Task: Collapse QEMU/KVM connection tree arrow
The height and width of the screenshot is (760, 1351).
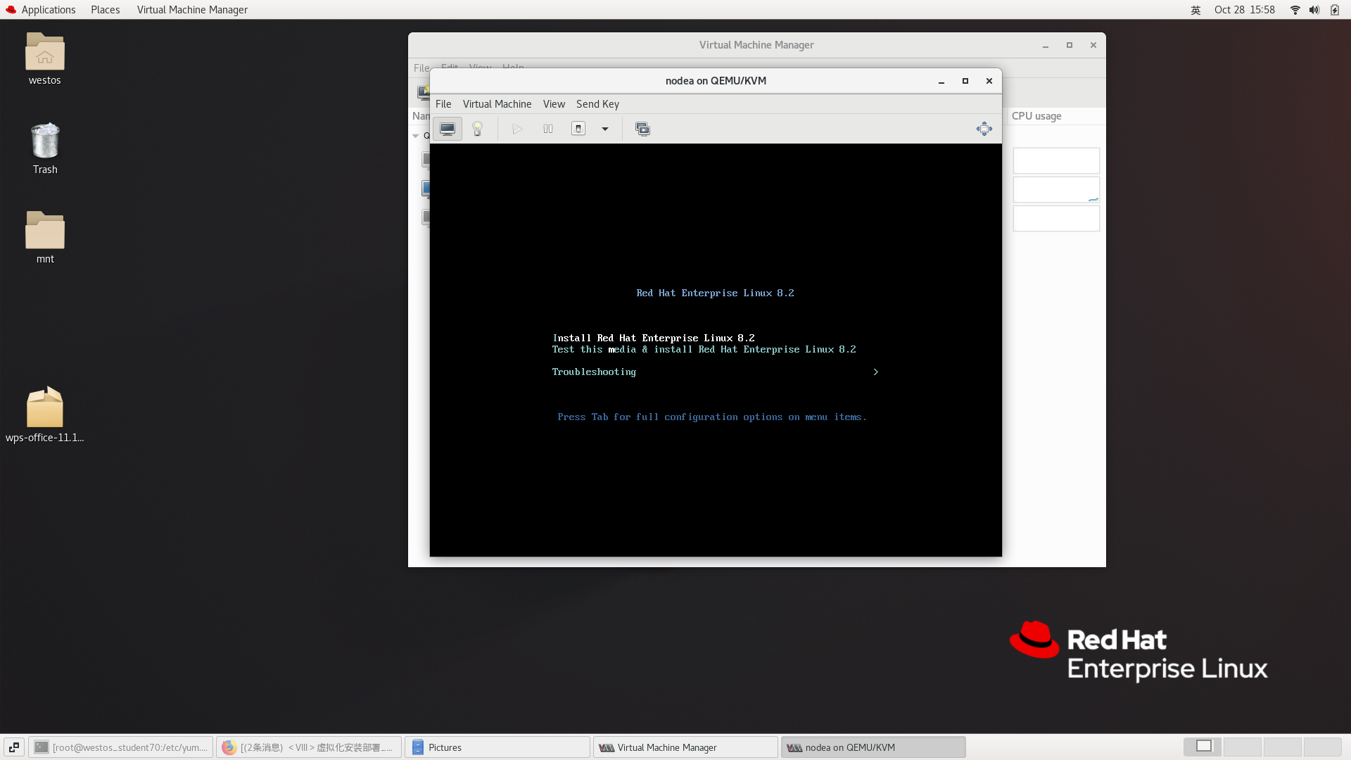Action: (x=416, y=136)
